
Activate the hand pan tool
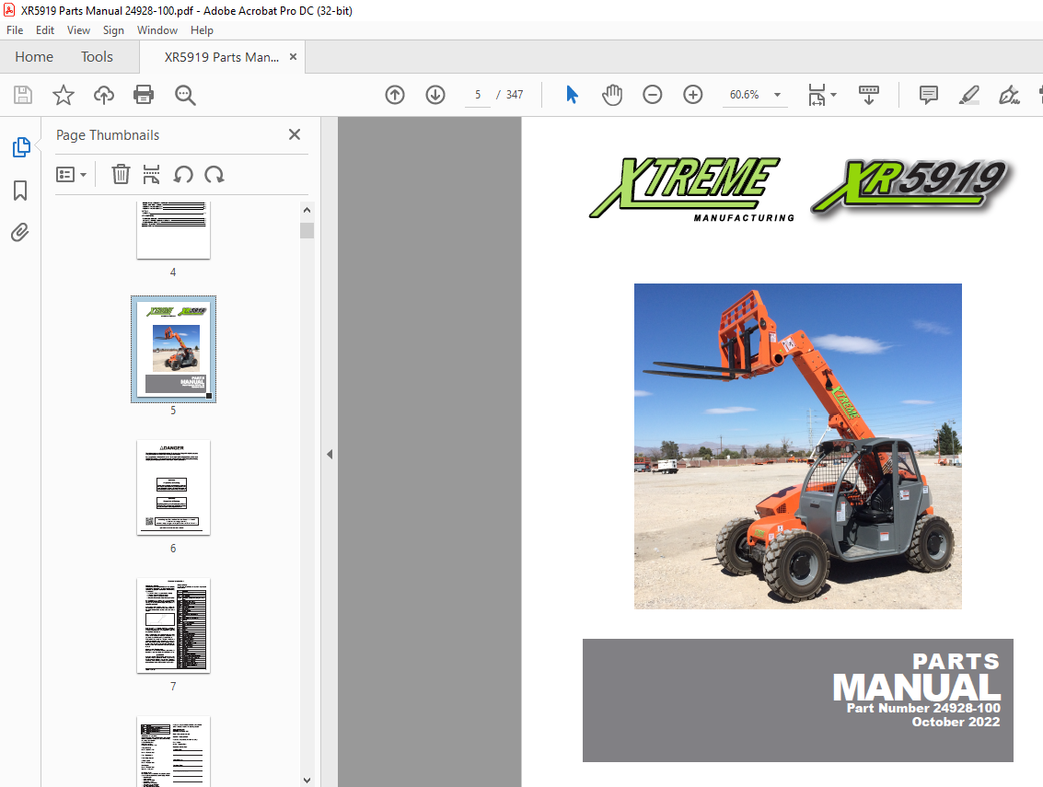pyautogui.click(x=612, y=95)
